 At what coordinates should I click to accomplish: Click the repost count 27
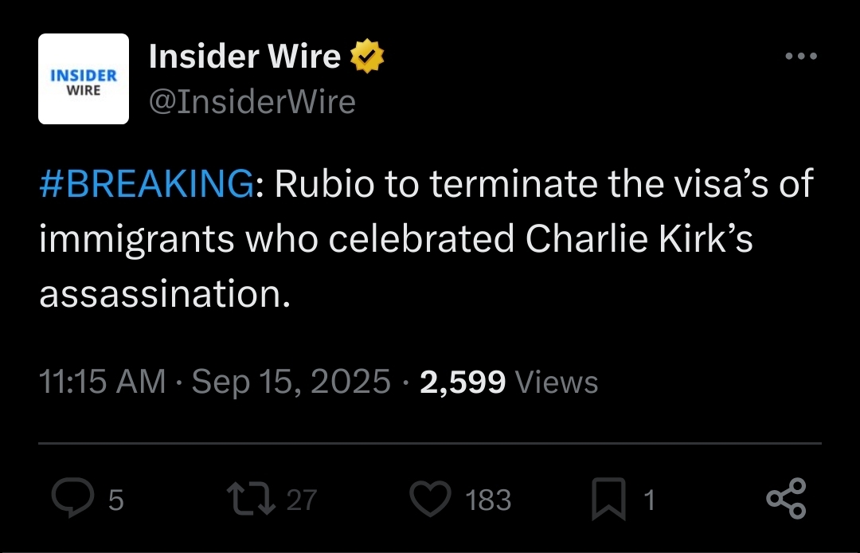302,500
